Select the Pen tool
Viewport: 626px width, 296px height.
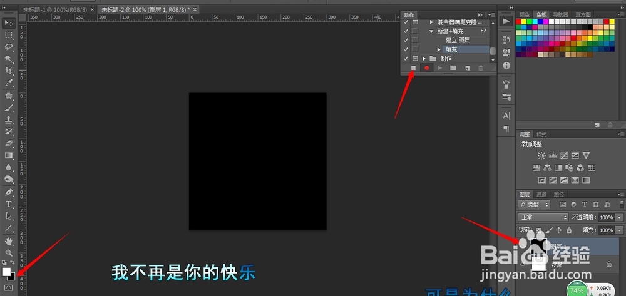tap(8, 192)
